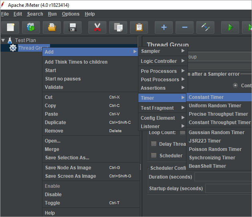
Task: Choose Paste in the context menu
Action: (91, 114)
